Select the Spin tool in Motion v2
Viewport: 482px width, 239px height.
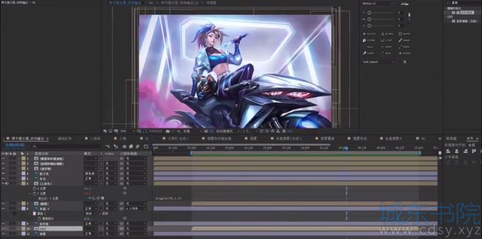[386, 53]
